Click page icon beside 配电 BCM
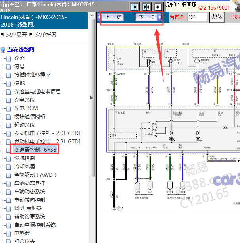Viewport: 240px width, 243px height. click(x=9, y=109)
